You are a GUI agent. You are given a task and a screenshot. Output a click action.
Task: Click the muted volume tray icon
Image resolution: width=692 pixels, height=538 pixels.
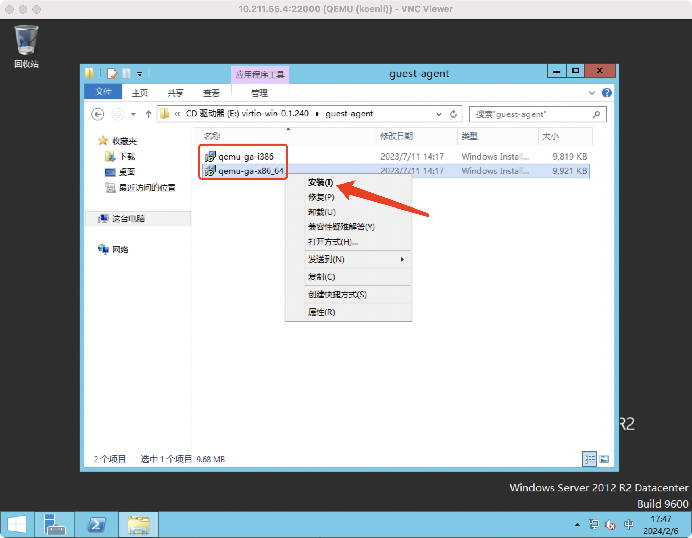[x=610, y=524]
